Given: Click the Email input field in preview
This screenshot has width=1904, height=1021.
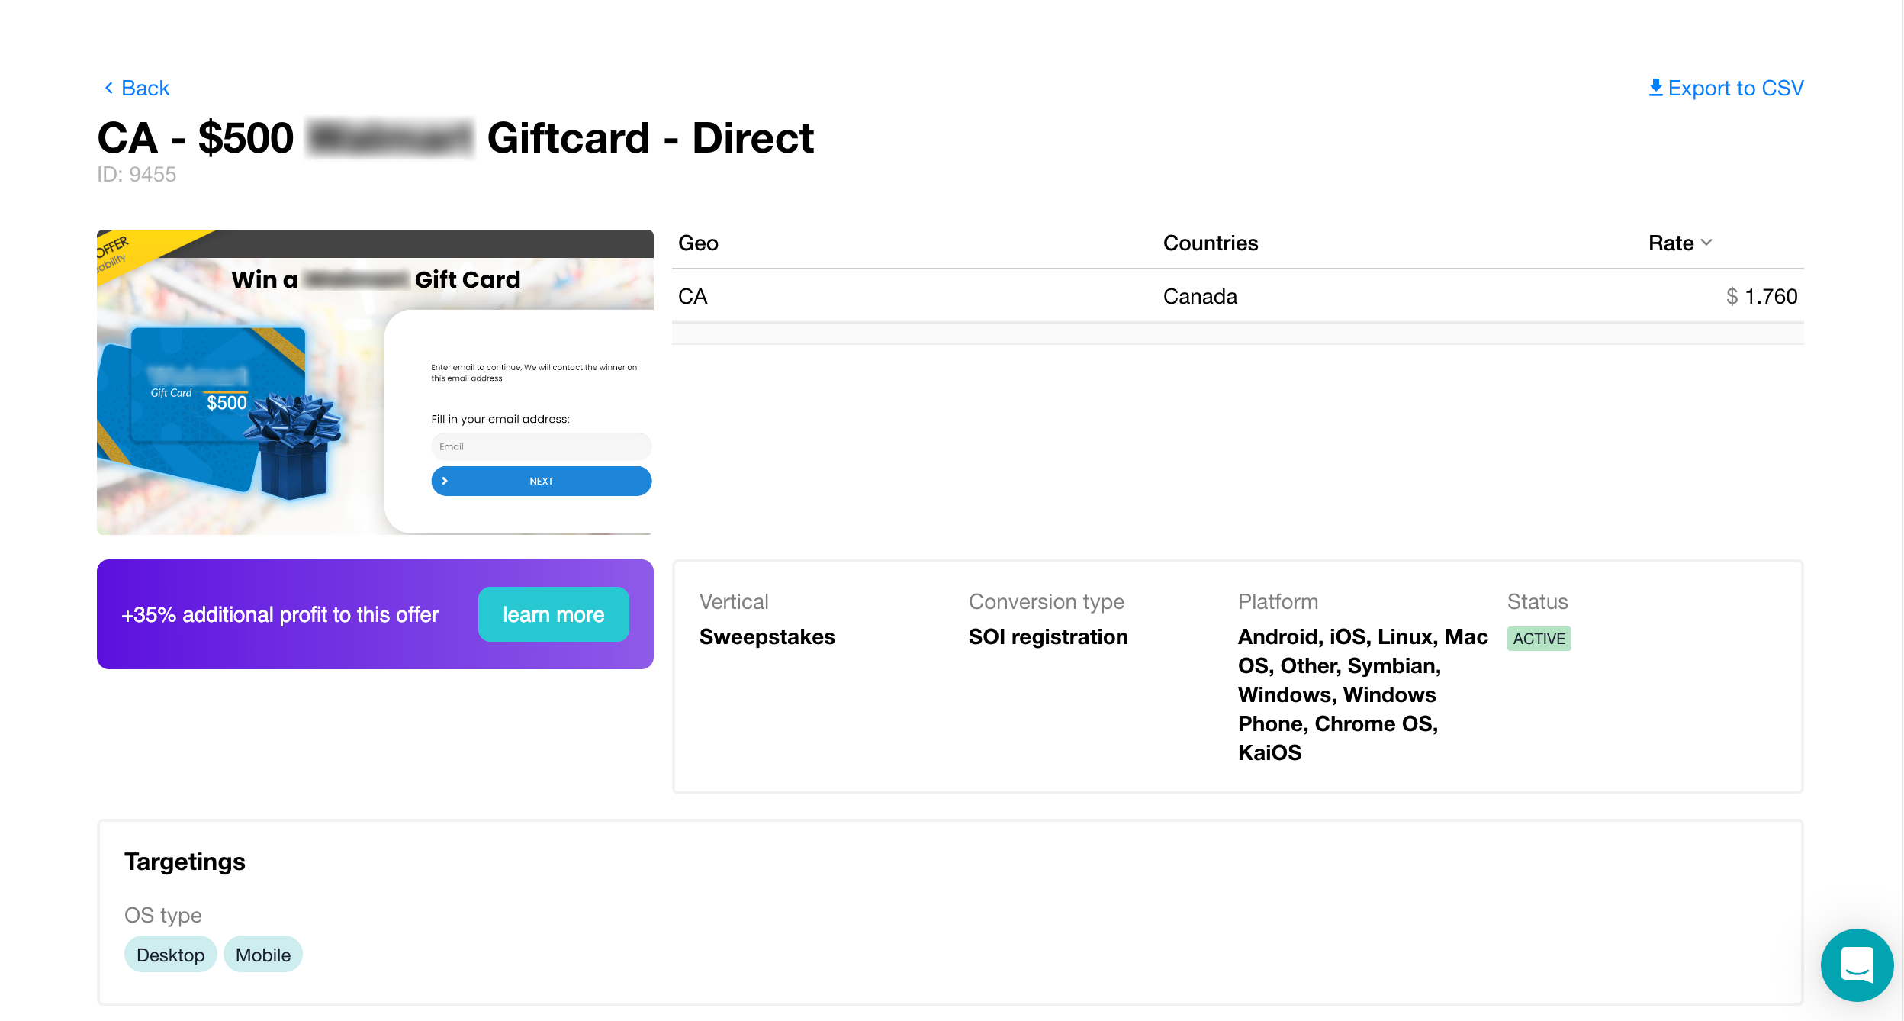Looking at the screenshot, I should click(x=541, y=447).
